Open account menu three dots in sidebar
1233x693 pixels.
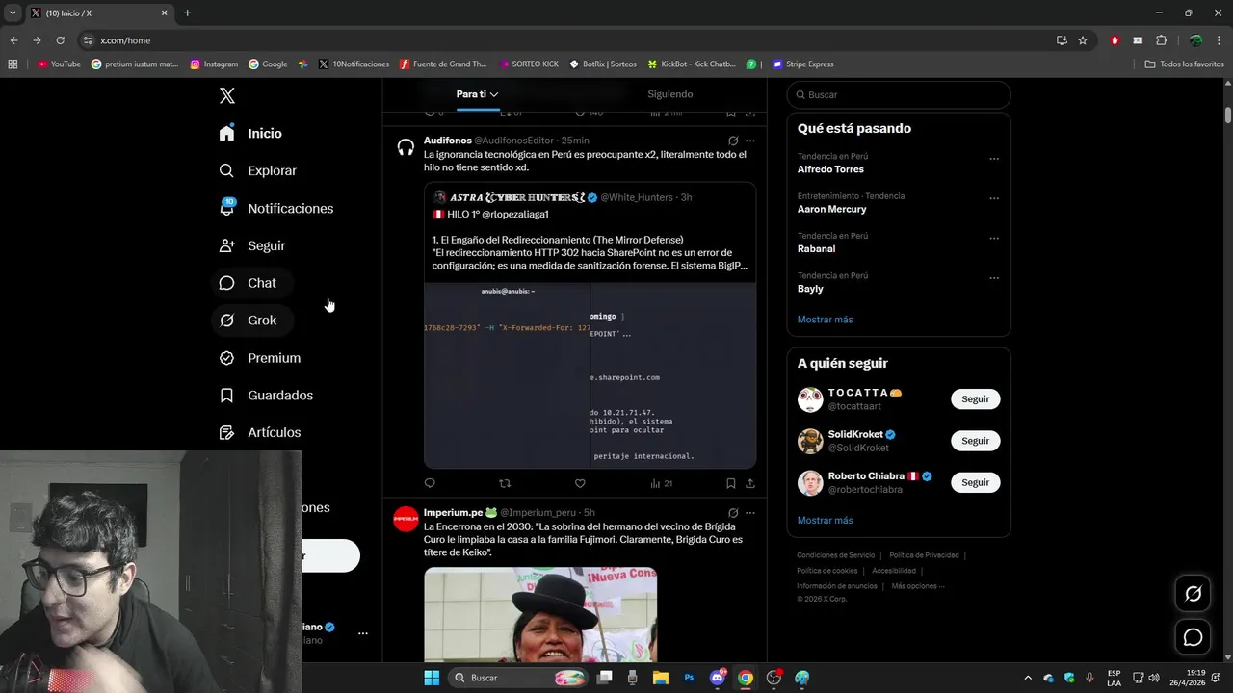point(363,633)
